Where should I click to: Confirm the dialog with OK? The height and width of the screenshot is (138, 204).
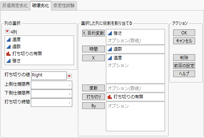[184, 33]
